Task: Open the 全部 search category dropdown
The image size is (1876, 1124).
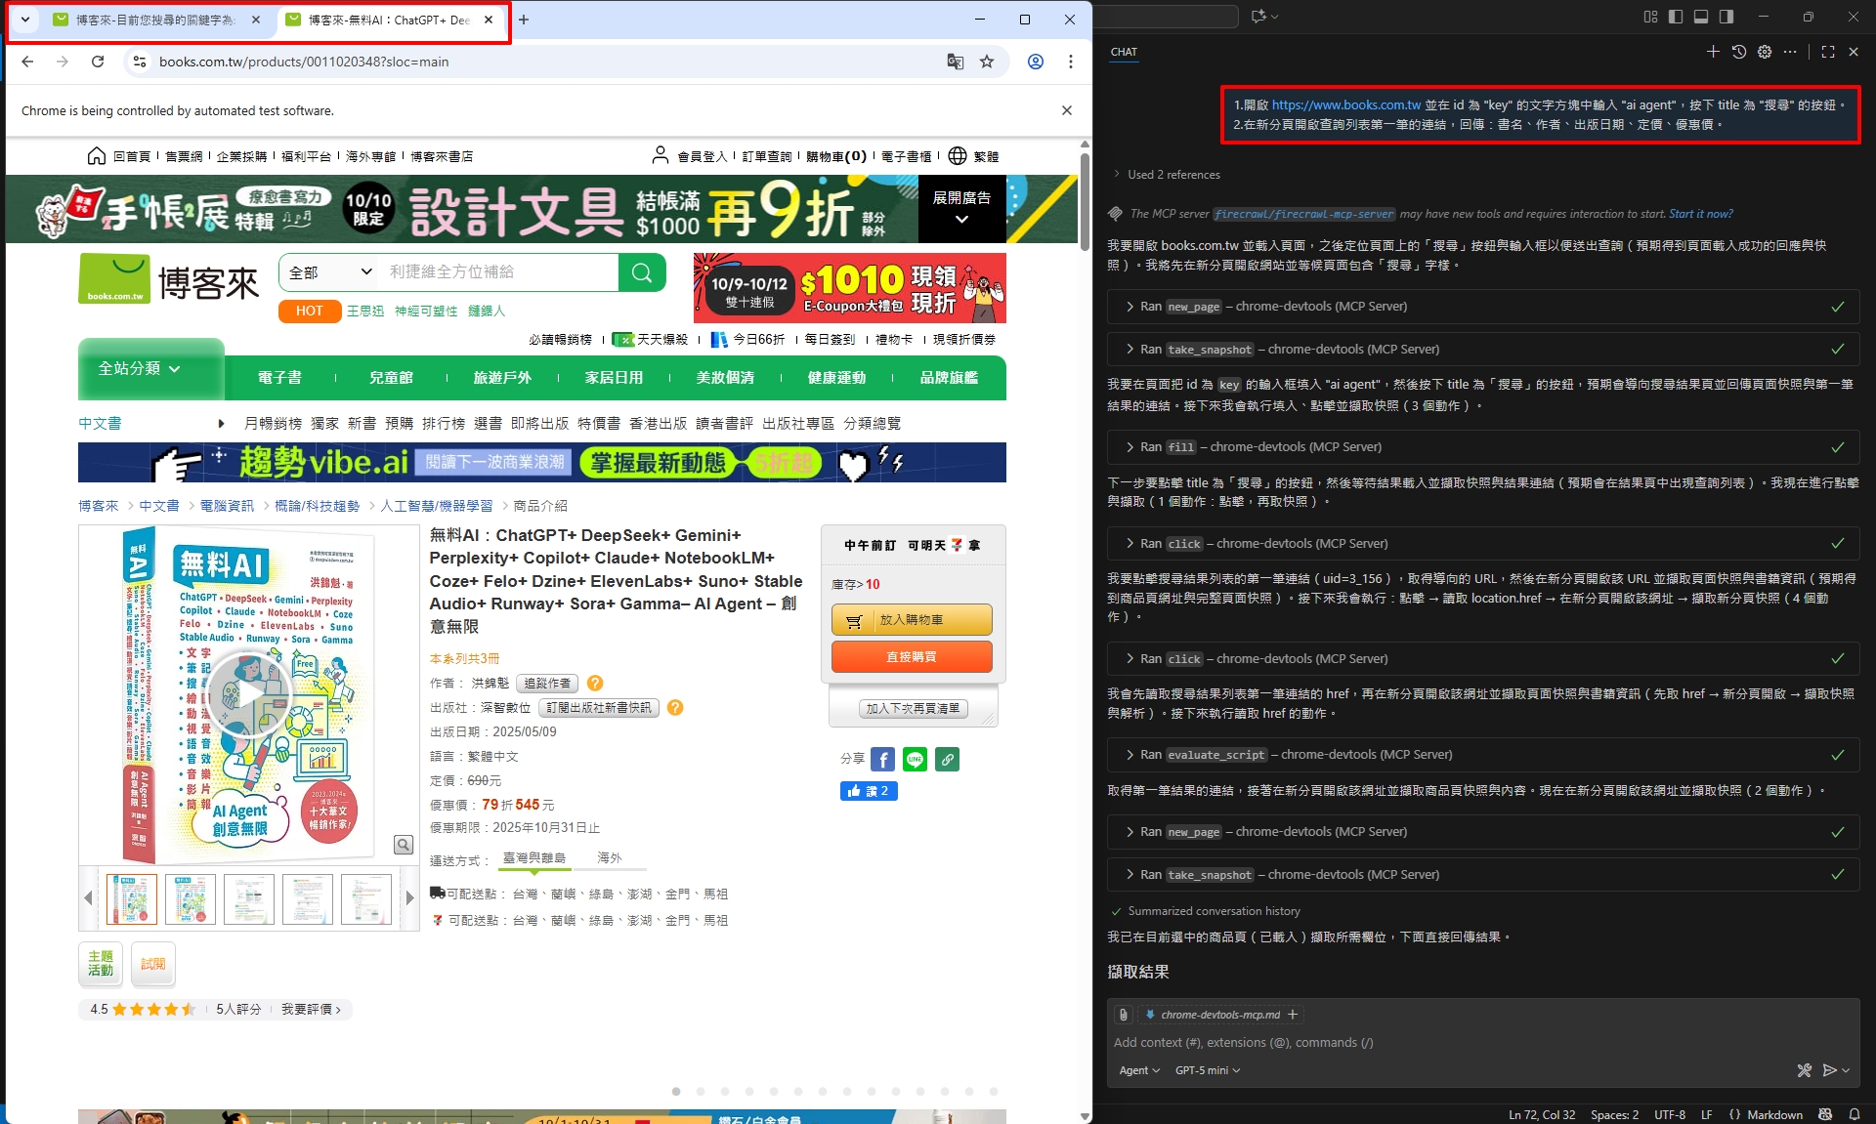Action: click(x=331, y=272)
